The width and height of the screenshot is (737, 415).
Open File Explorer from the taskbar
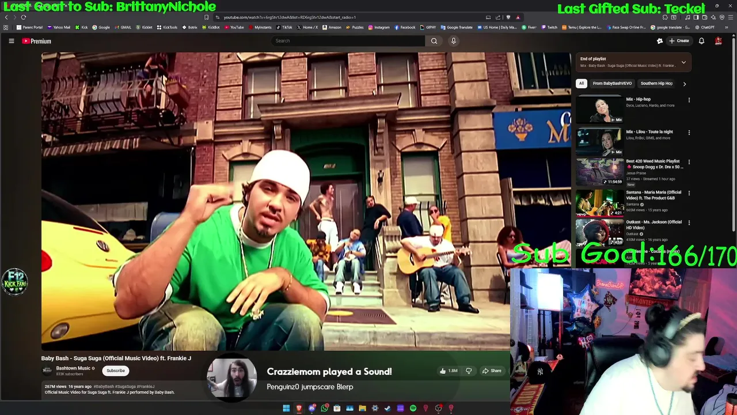[362, 408]
